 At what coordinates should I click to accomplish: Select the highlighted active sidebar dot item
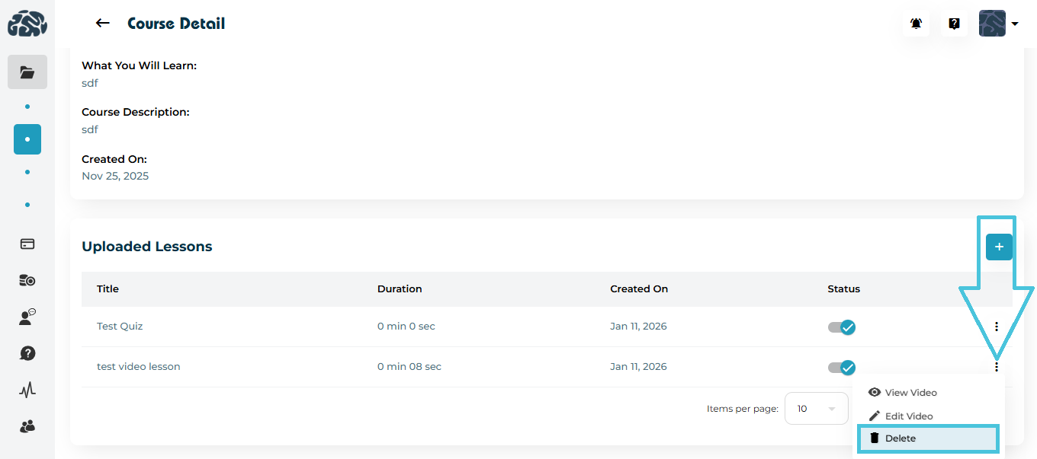27,139
